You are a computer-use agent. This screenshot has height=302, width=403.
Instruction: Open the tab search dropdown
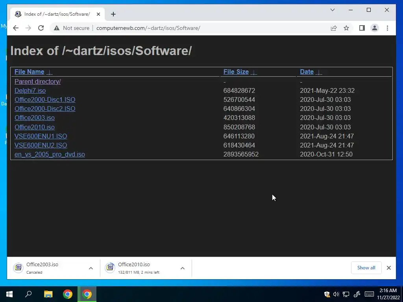(x=332, y=10)
